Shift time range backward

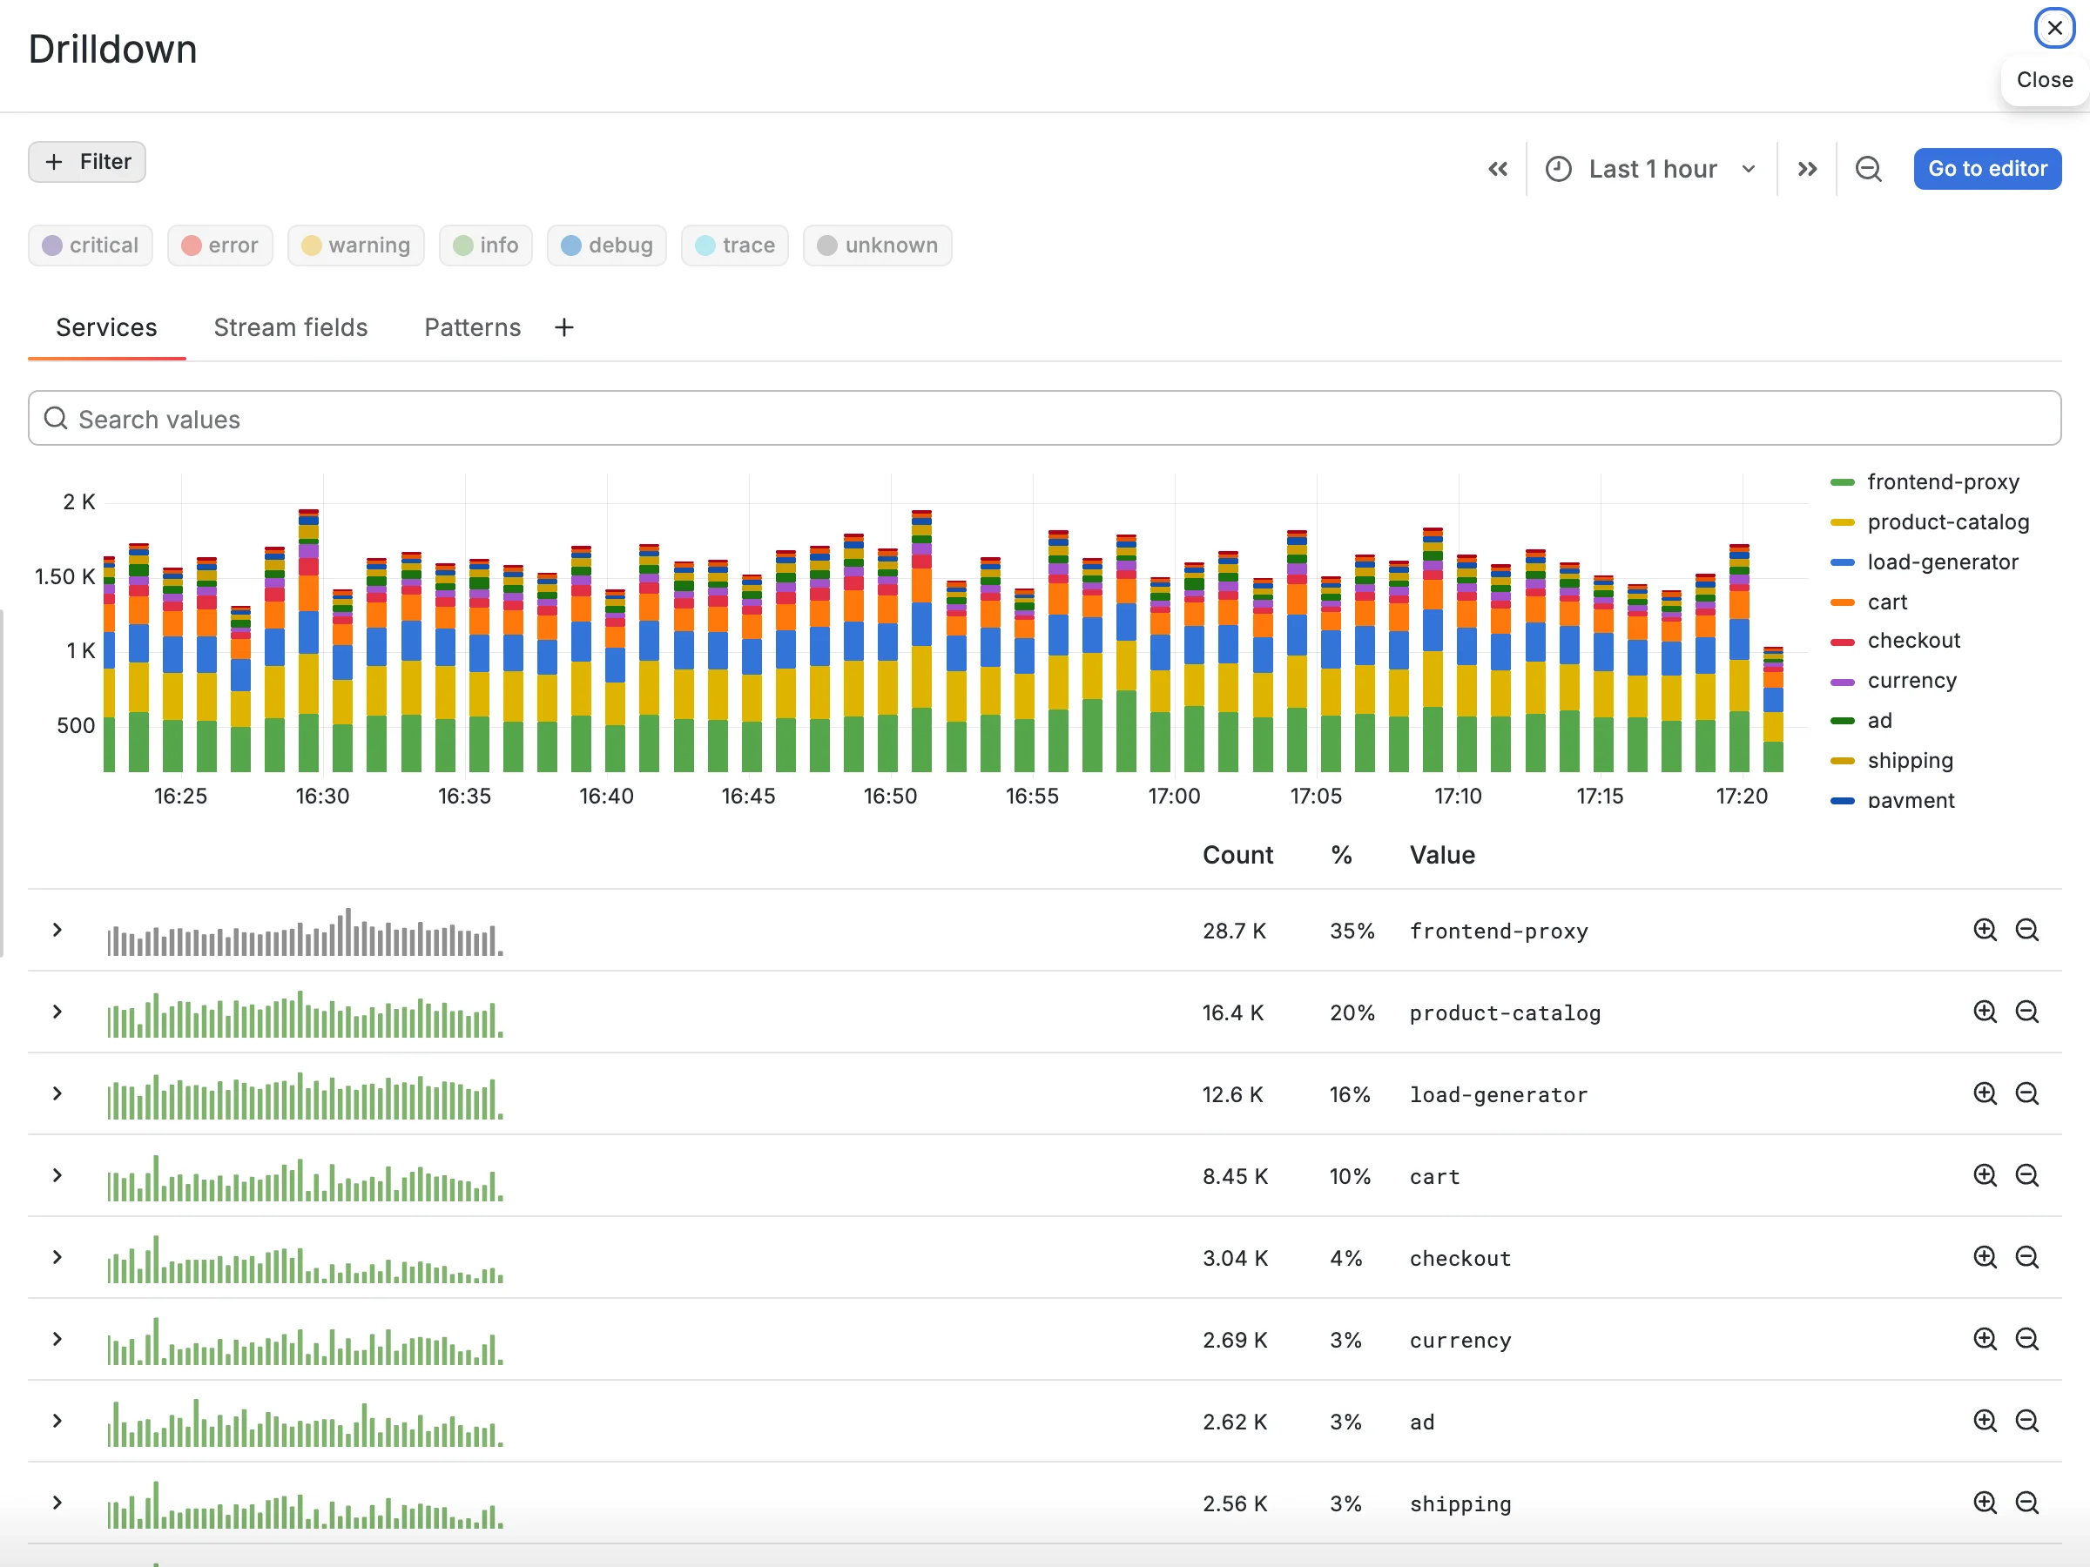coord(1498,169)
